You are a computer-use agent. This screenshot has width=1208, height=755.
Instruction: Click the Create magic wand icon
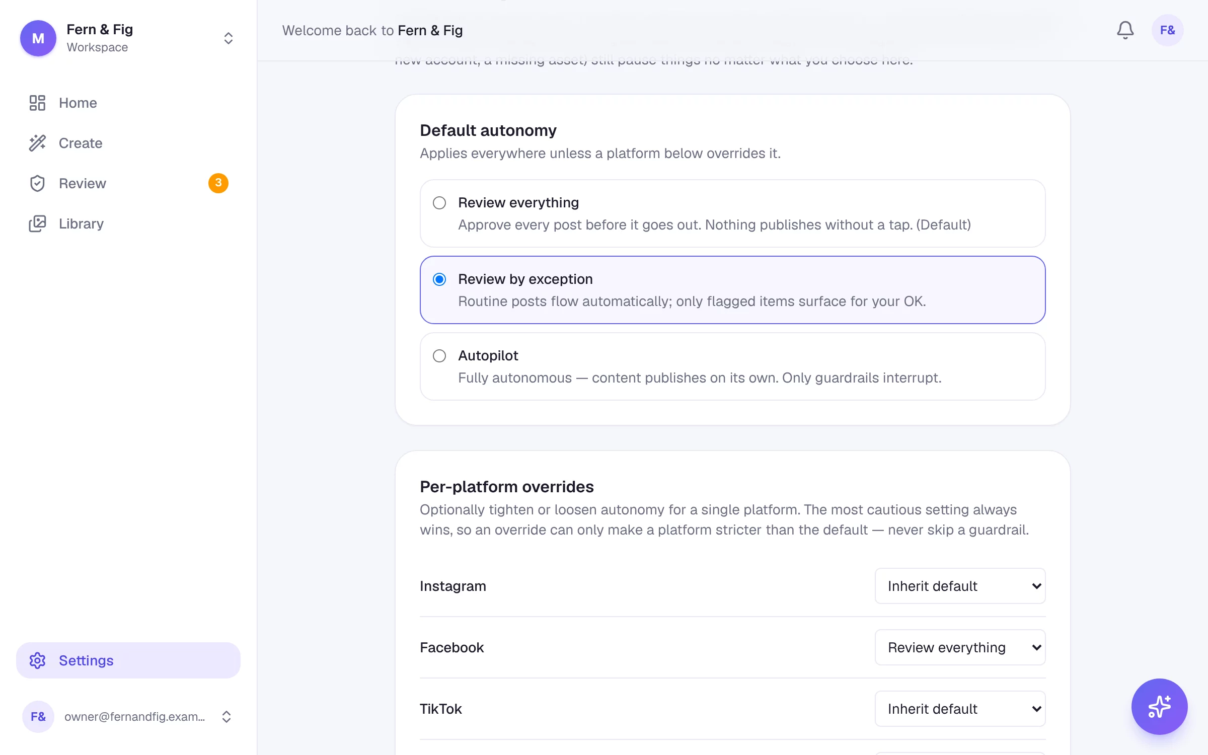tap(37, 143)
